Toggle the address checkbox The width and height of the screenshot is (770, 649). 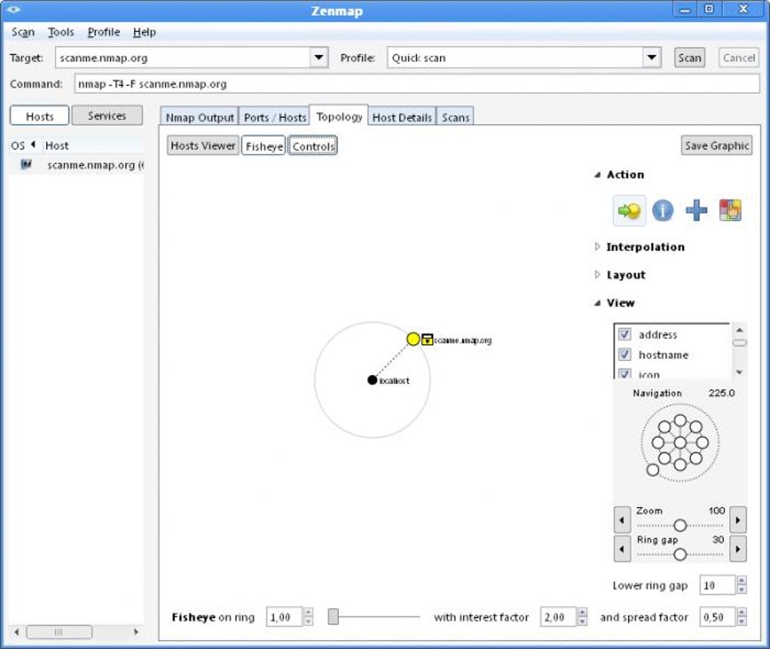(624, 334)
